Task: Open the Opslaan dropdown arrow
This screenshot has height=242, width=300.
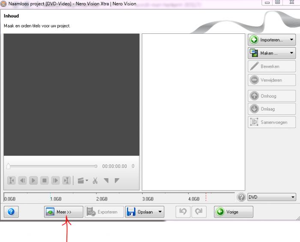Action: click(160, 212)
